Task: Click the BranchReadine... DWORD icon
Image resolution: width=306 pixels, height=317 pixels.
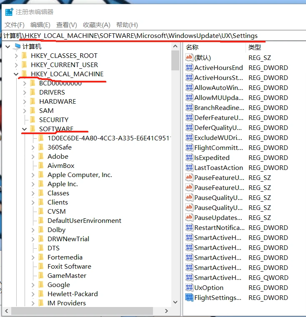Action: click(189, 107)
